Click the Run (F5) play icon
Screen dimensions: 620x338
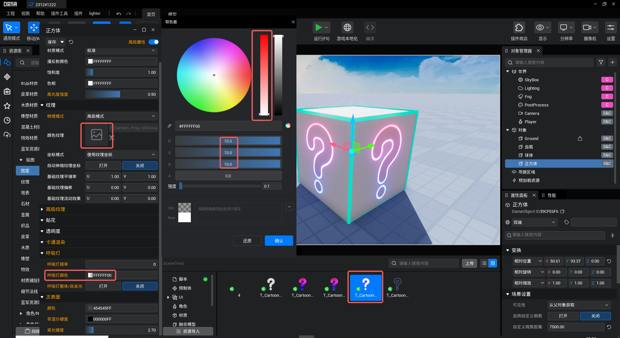coord(319,27)
